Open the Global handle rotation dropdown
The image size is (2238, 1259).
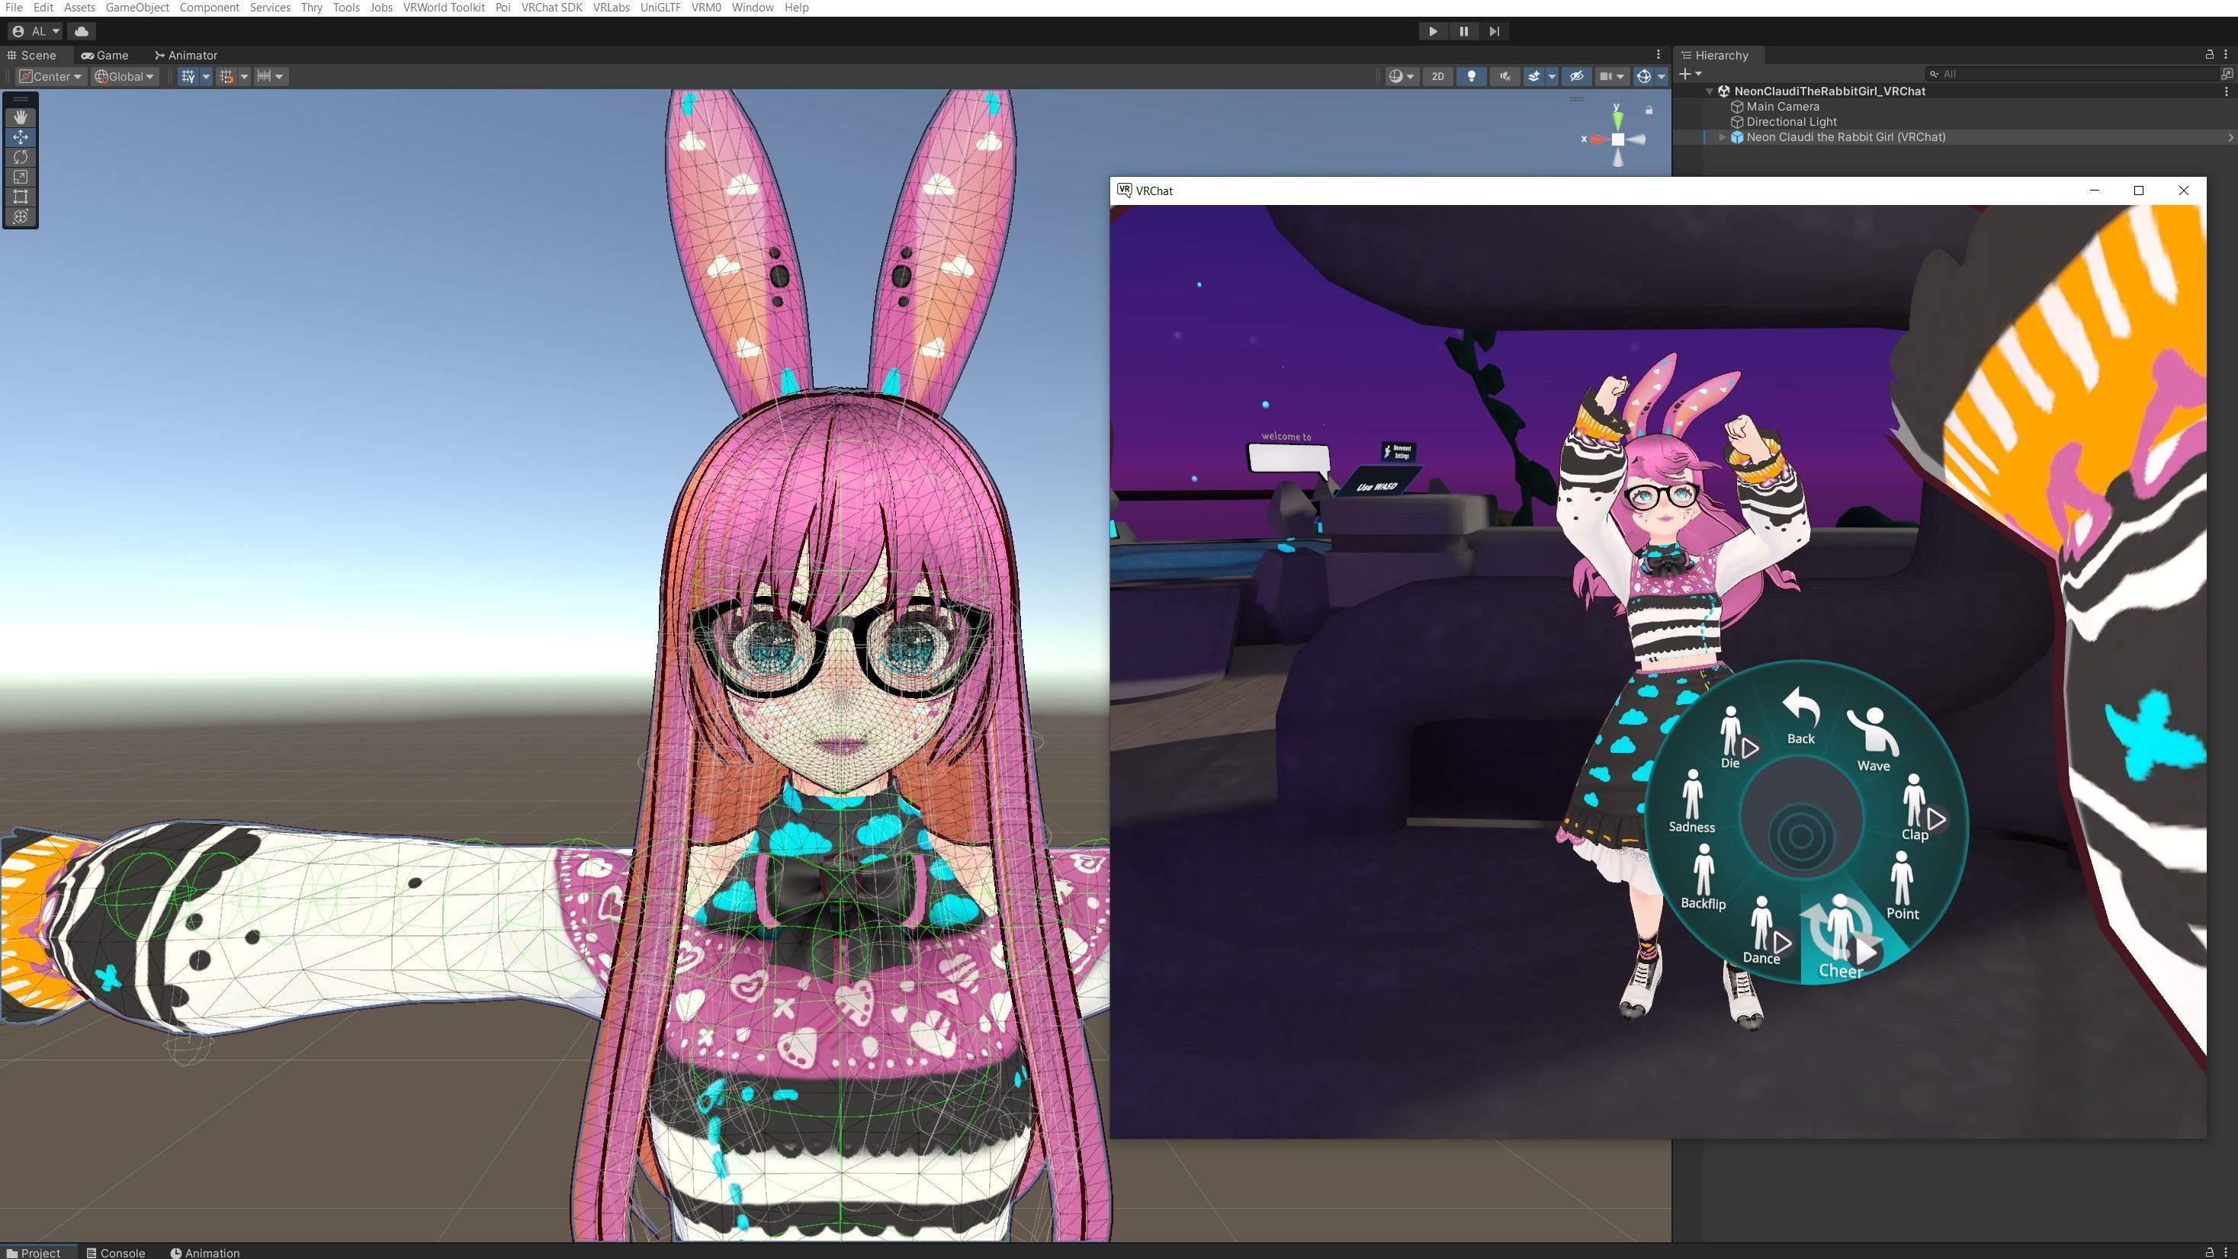[x=125, y=76]
